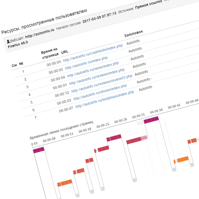
Task: Click the pale pink bar segment under 00:00:31
Action: pyautogui.click(x=144, y=138)
